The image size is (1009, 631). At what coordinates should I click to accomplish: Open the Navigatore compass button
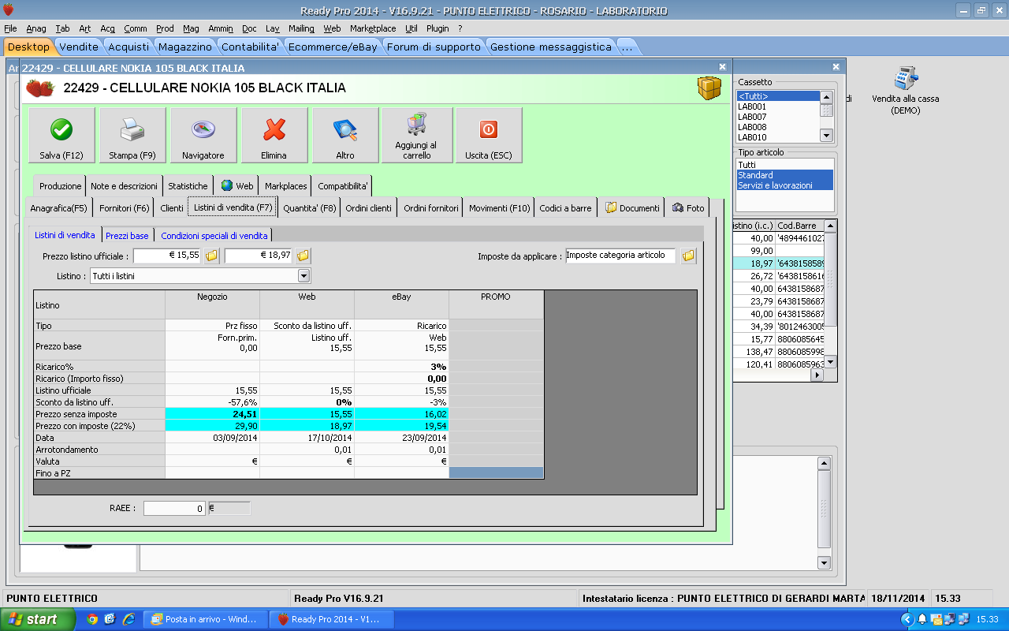tap(203, 136)
